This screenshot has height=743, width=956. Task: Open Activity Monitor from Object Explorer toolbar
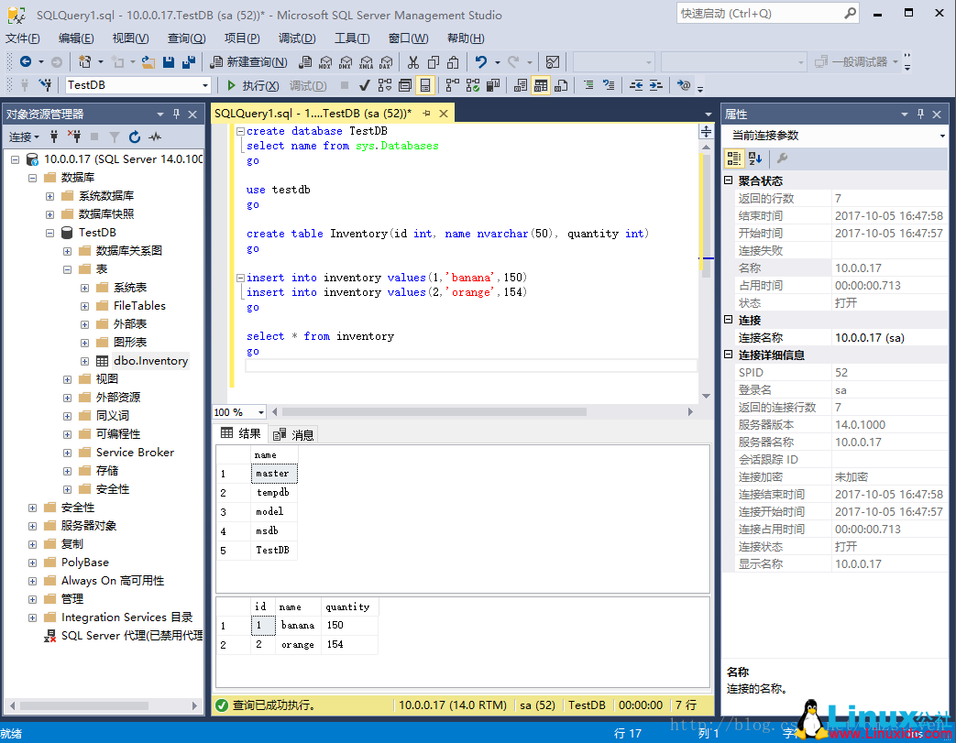[x=155, y=136]
